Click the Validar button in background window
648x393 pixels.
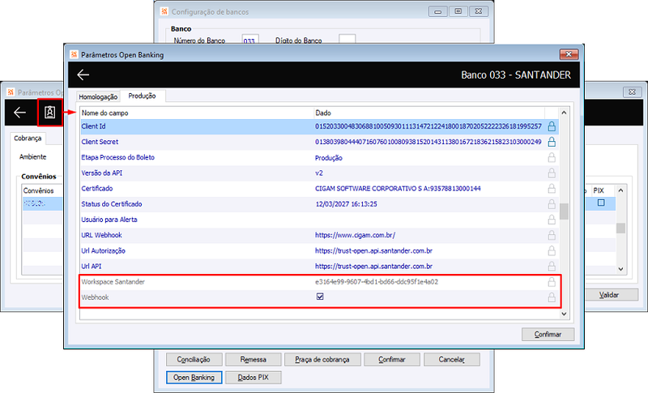(609, 295)
